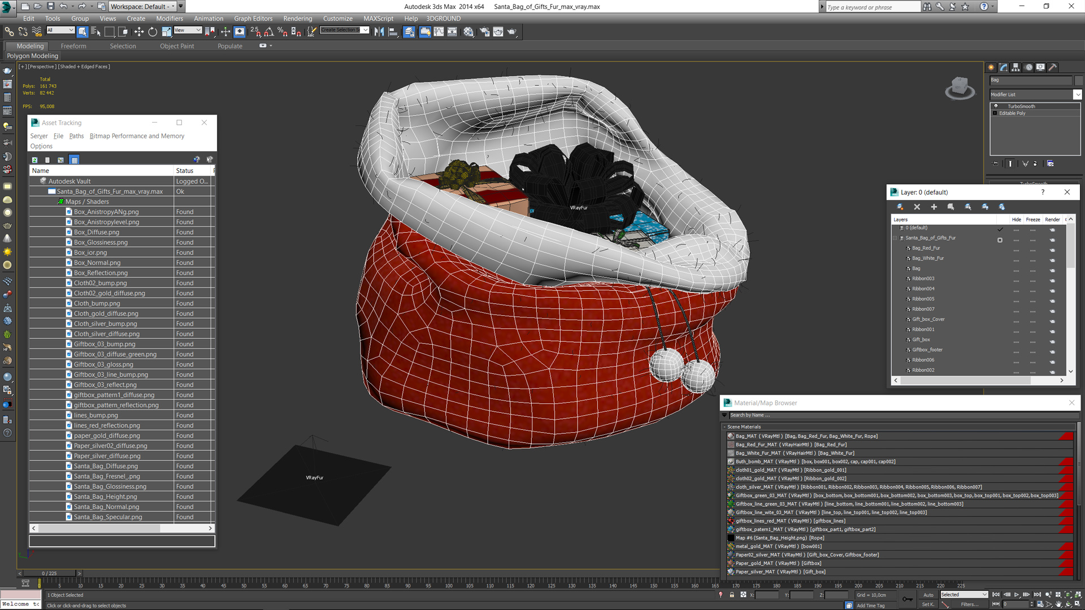
Task: Activate the Select Object tool
Action: pos(83,32)
